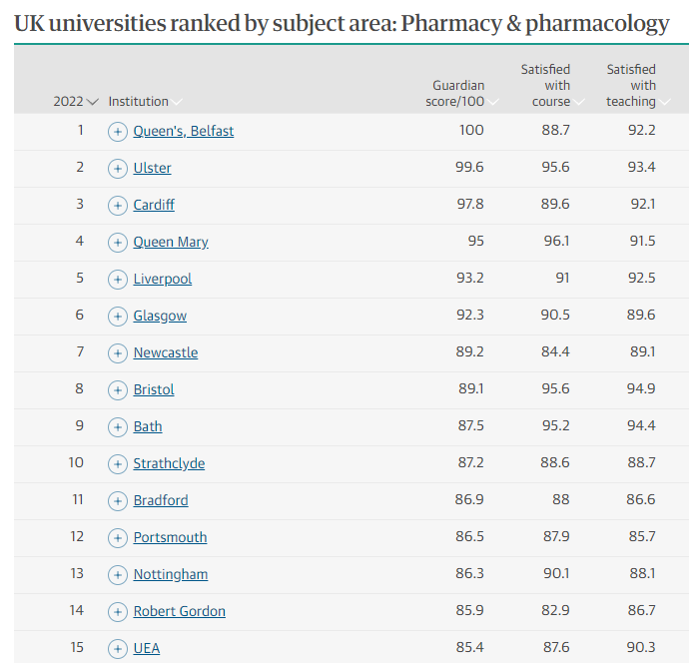Screen dimensions: 689x663
Task: Open the Robert Gordon link
Action: [179, 611]
